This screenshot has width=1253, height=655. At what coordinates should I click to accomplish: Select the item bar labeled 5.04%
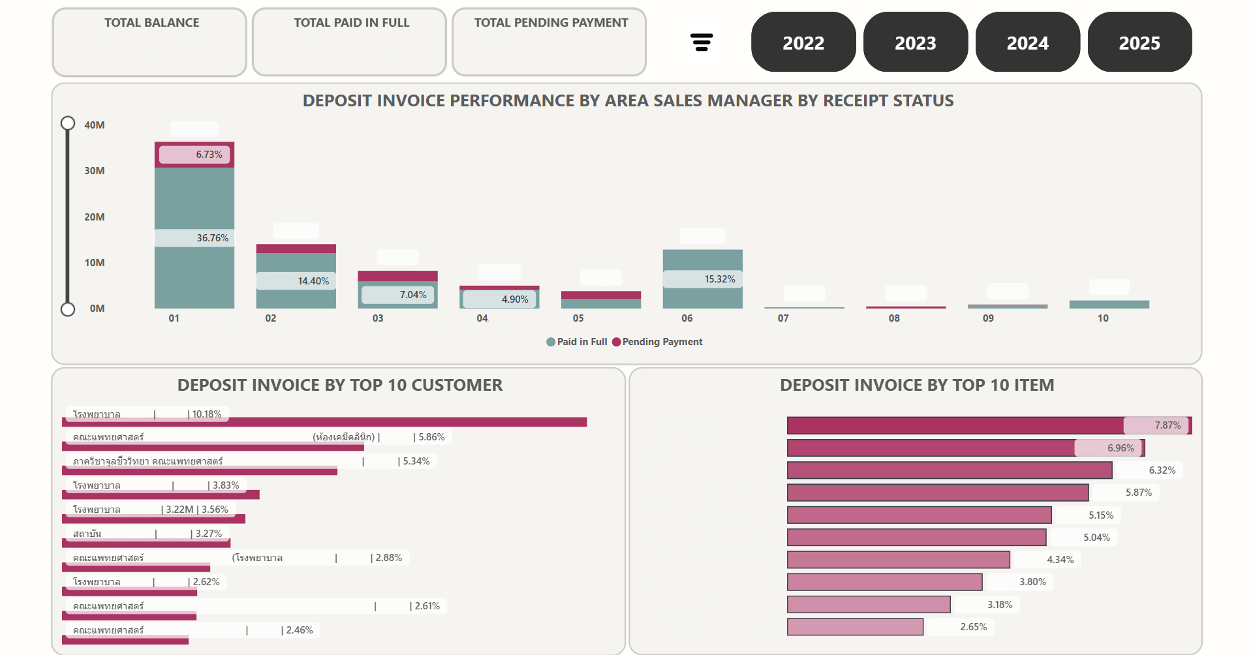[917, 538]
